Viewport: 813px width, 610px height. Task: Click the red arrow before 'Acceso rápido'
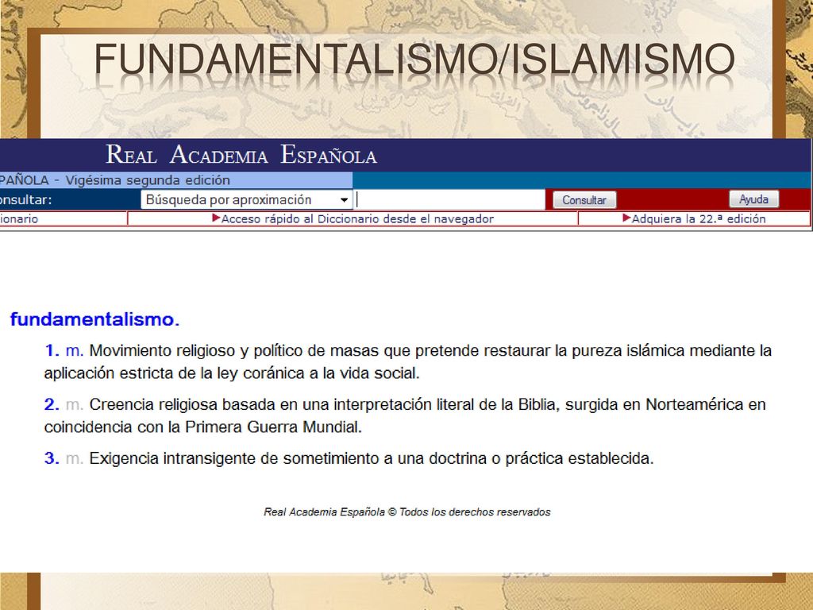pyautogui.click(x=216, y=218)
